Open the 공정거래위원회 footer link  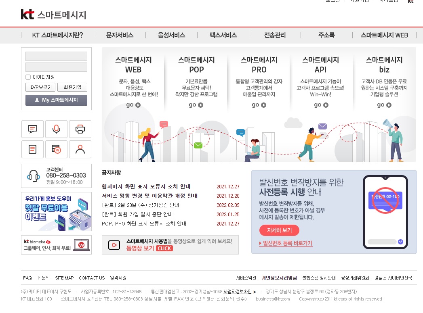click(x=355, y=278)
